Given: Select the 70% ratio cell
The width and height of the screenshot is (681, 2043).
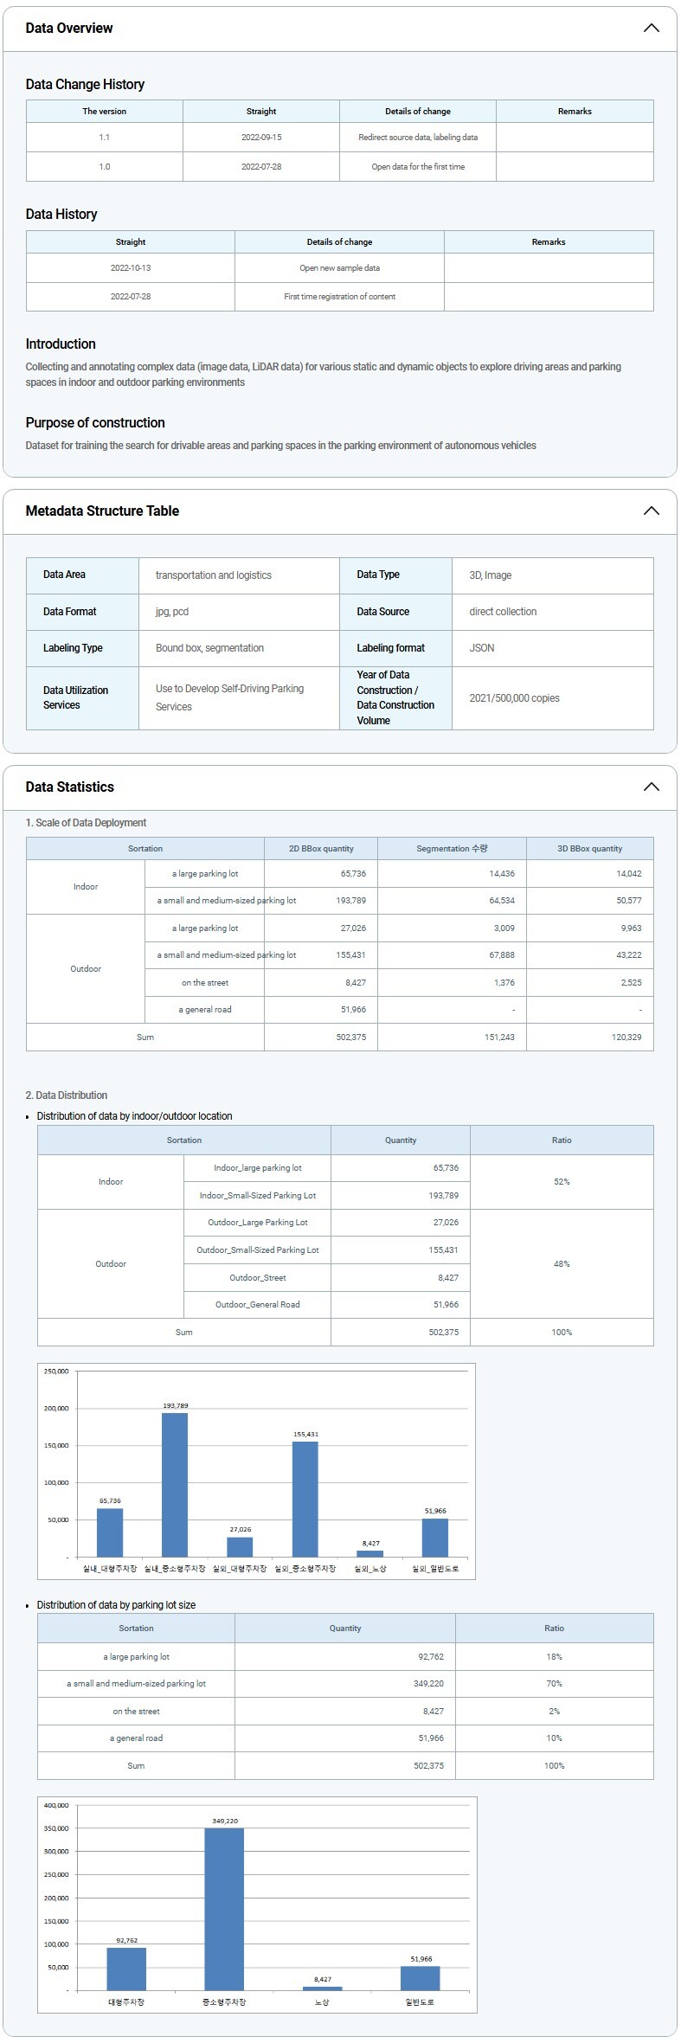Looking at the screenshot, I should point(554,1684).
